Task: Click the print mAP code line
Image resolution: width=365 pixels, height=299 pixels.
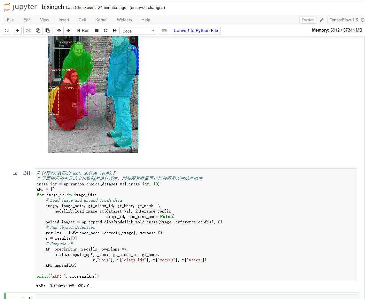Action: click(x=68, y=276)
